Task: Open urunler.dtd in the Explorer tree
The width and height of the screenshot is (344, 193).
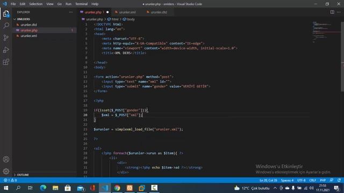Action: [x=28, y=25]
